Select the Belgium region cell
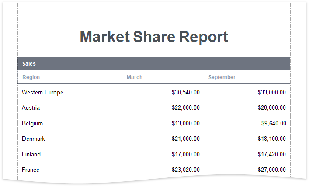 [x=32, y=124]
